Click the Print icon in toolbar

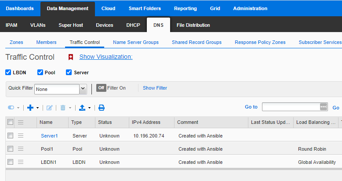pos(102,108)
